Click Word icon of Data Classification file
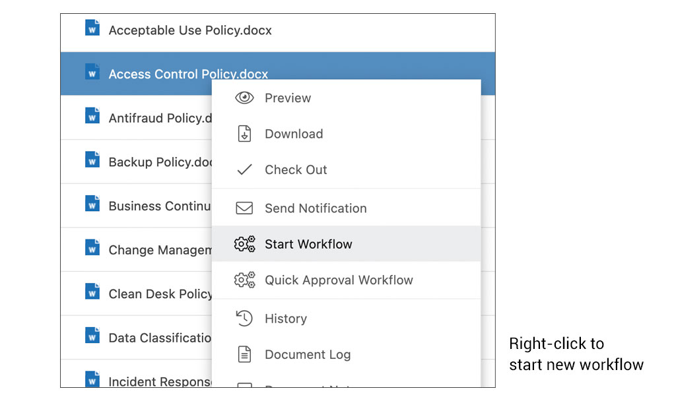The width and height of the screenshot is (676, 405). click(92, 335)
